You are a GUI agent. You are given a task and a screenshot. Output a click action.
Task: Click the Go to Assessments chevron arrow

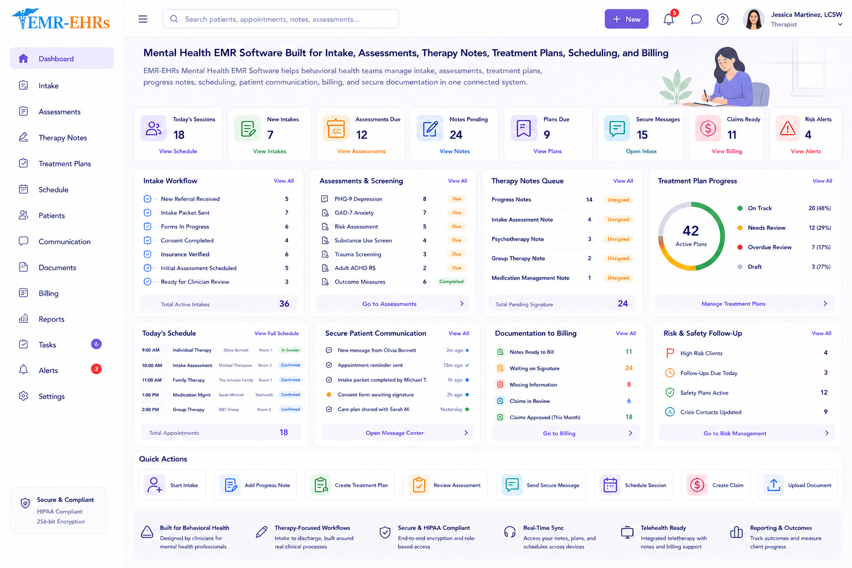(461, 303)
